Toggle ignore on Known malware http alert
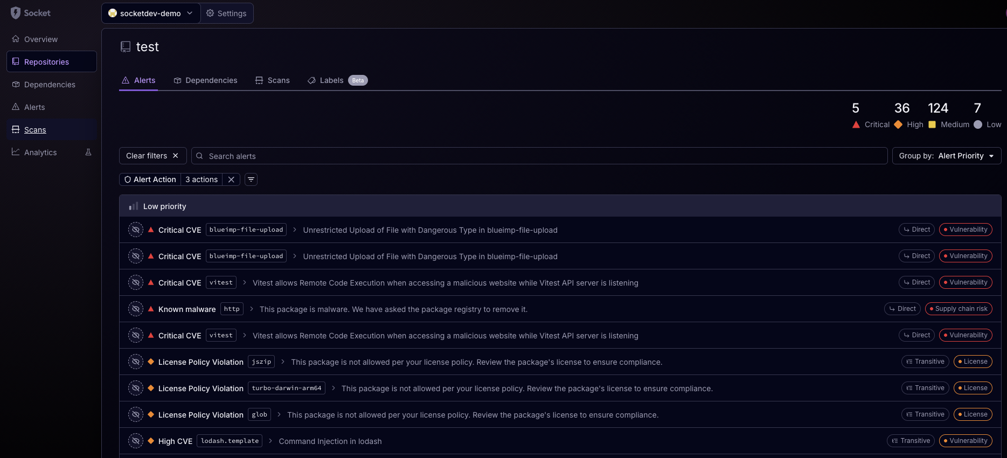 click(x=136, y=309)
